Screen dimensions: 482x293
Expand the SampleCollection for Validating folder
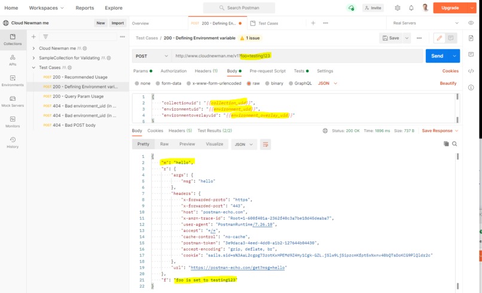click(33, 58)
